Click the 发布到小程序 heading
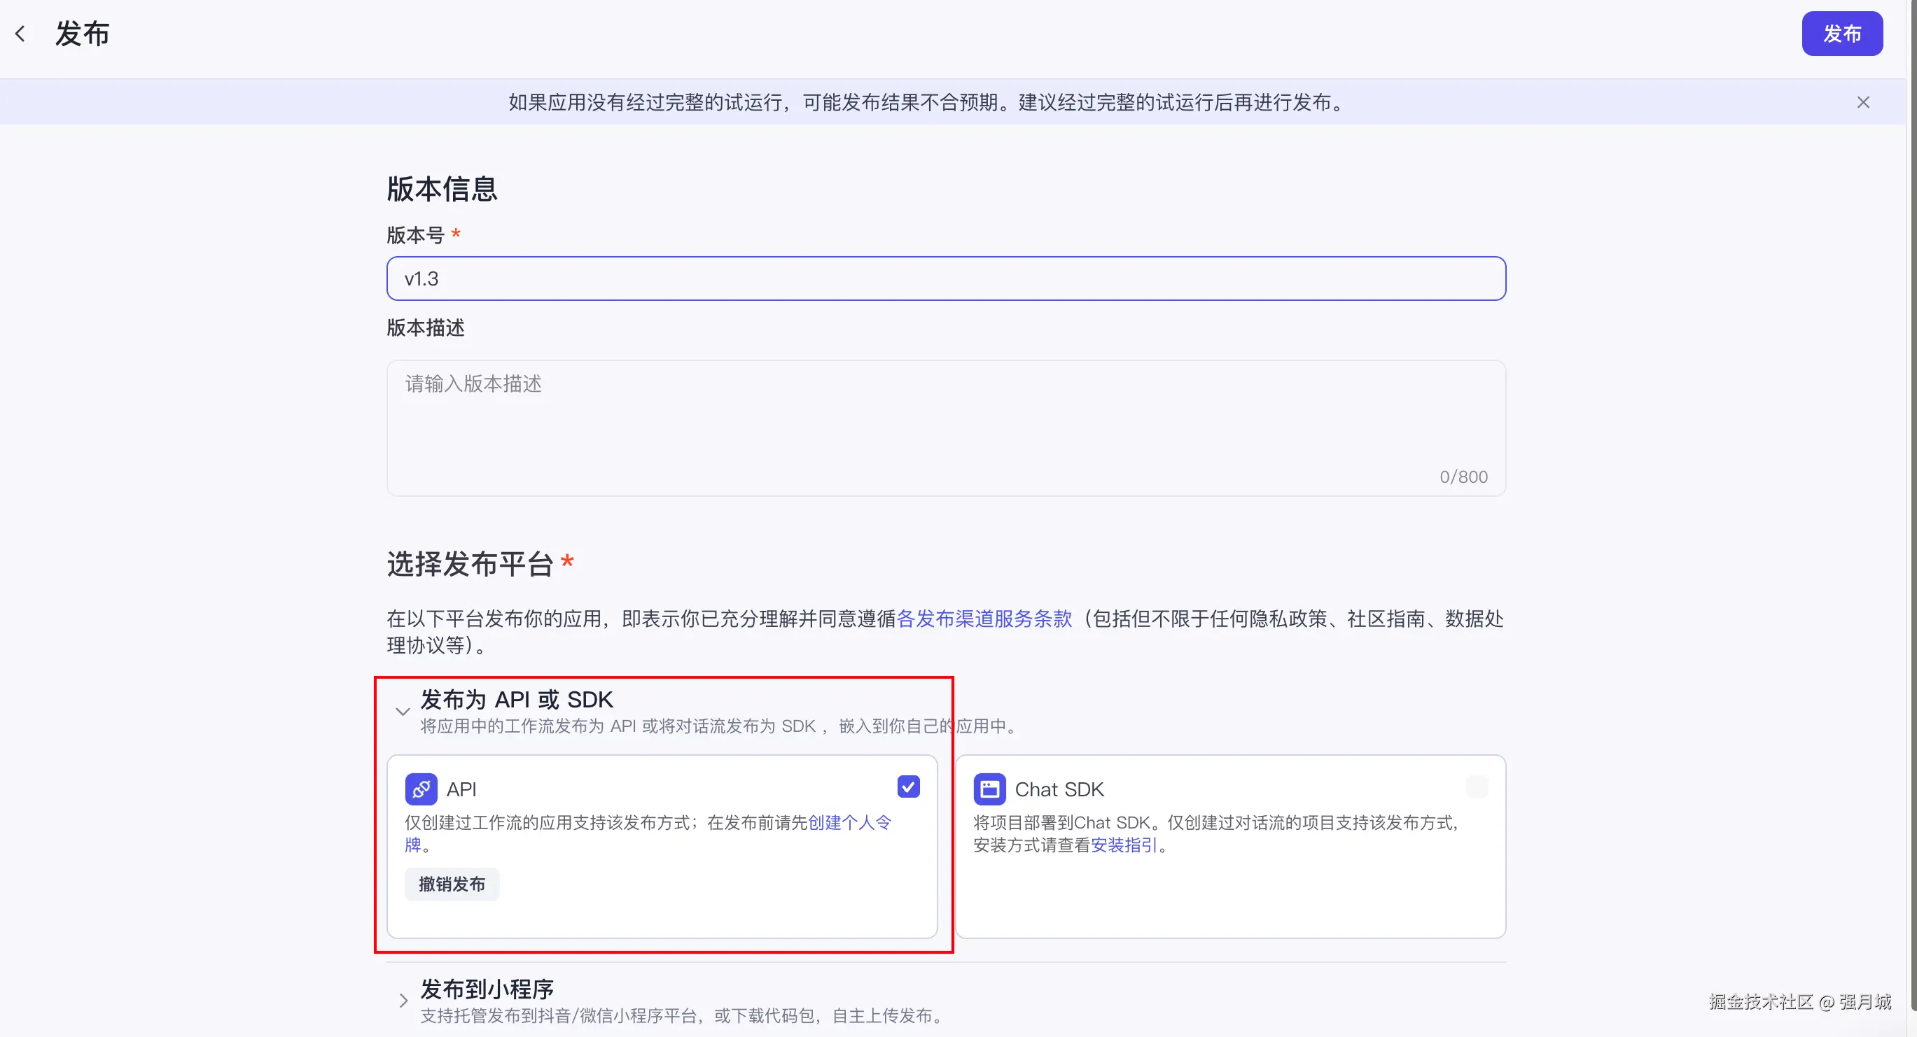Image resolution: width=1917 pixels, height=1037 pixels. (487, 989)
